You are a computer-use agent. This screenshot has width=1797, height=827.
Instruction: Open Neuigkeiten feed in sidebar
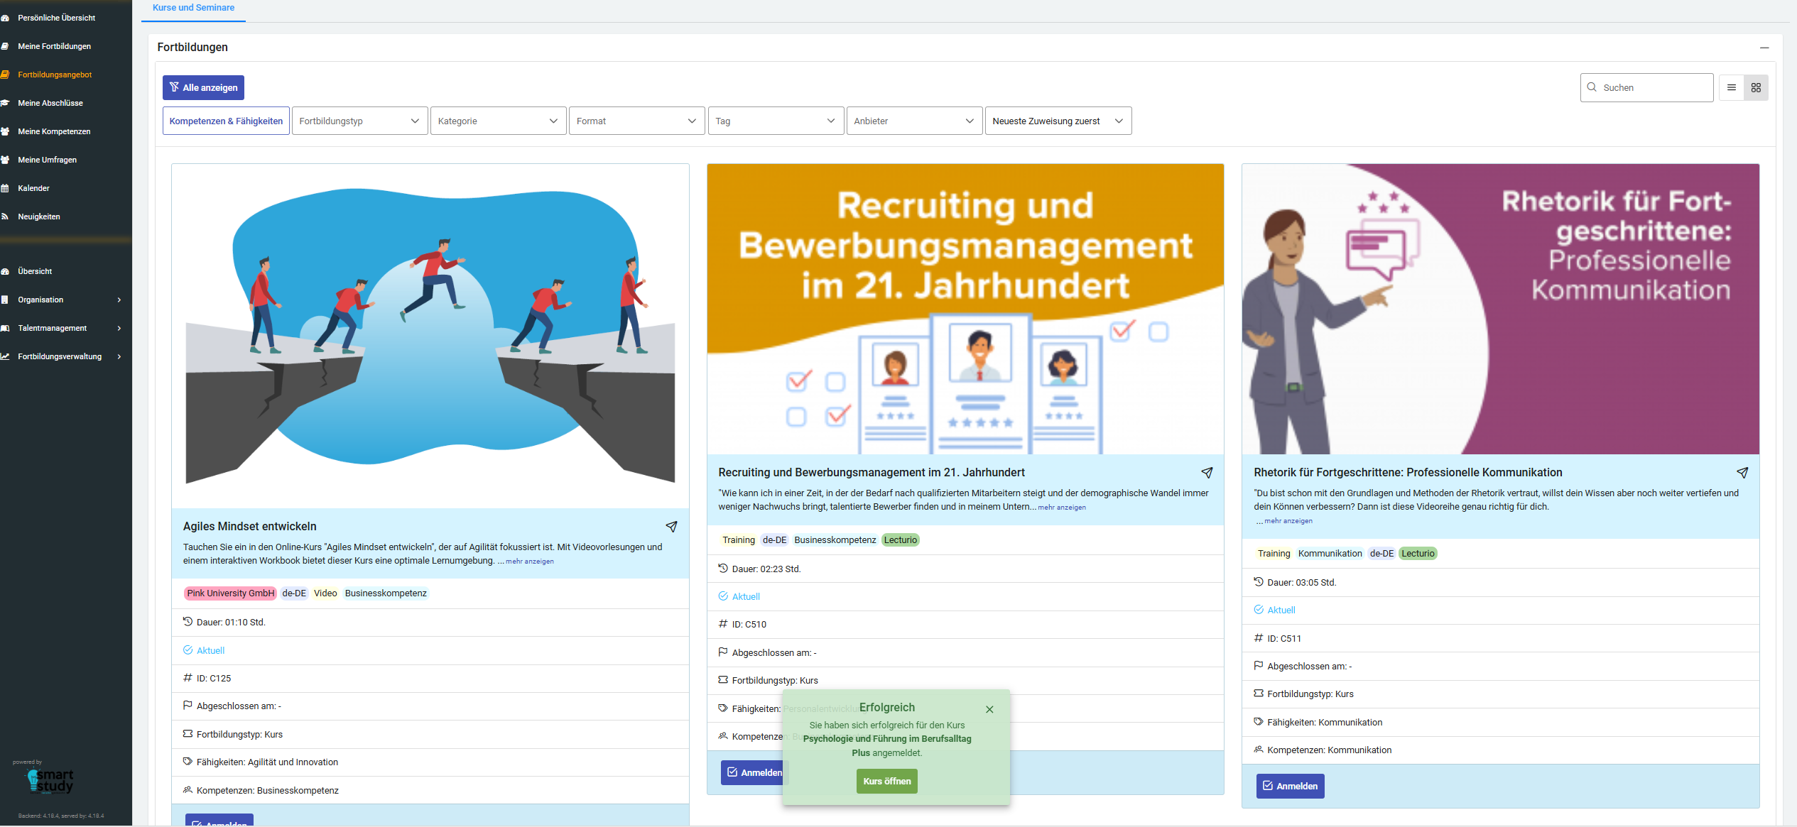pyautogui.click(x=38, y=217)
